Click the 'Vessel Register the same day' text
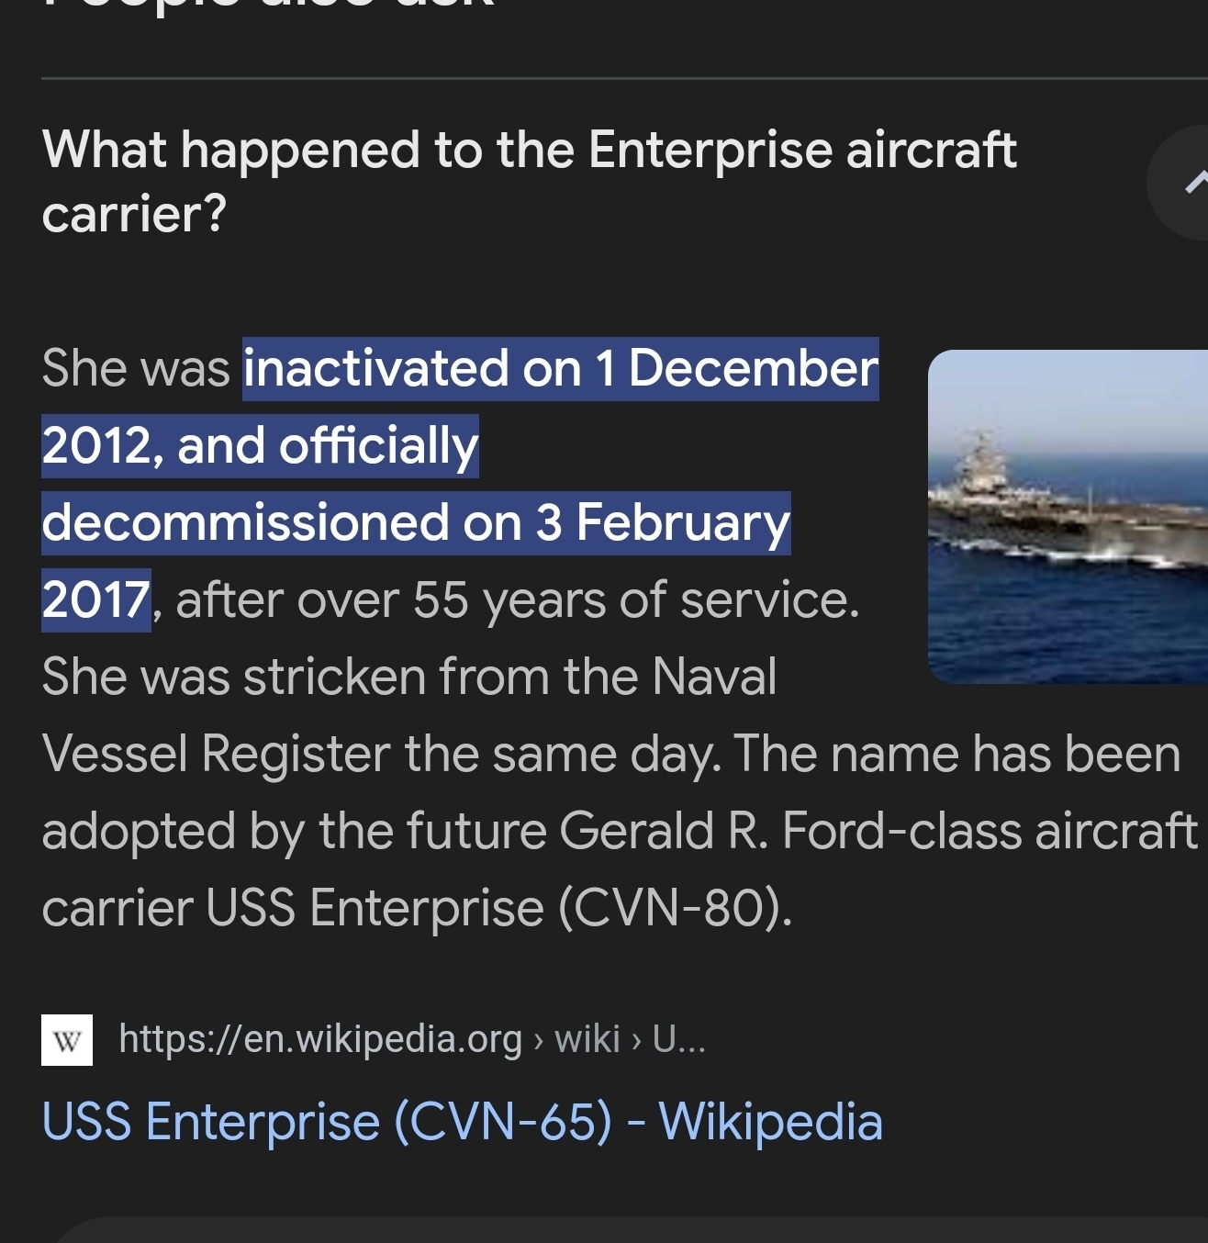The height and width of the screenshot is (1243, 1208). 380,755
